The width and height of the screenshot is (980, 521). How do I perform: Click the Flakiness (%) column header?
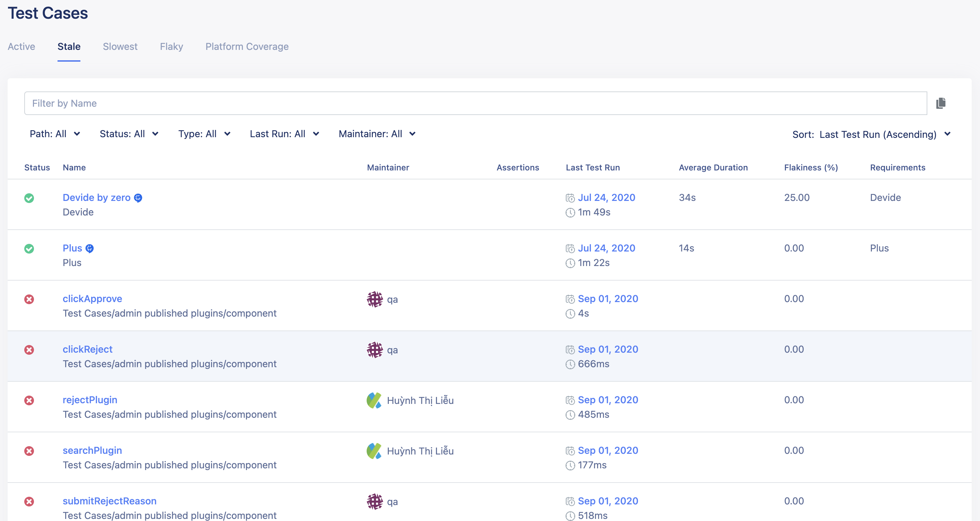(811, 168)
